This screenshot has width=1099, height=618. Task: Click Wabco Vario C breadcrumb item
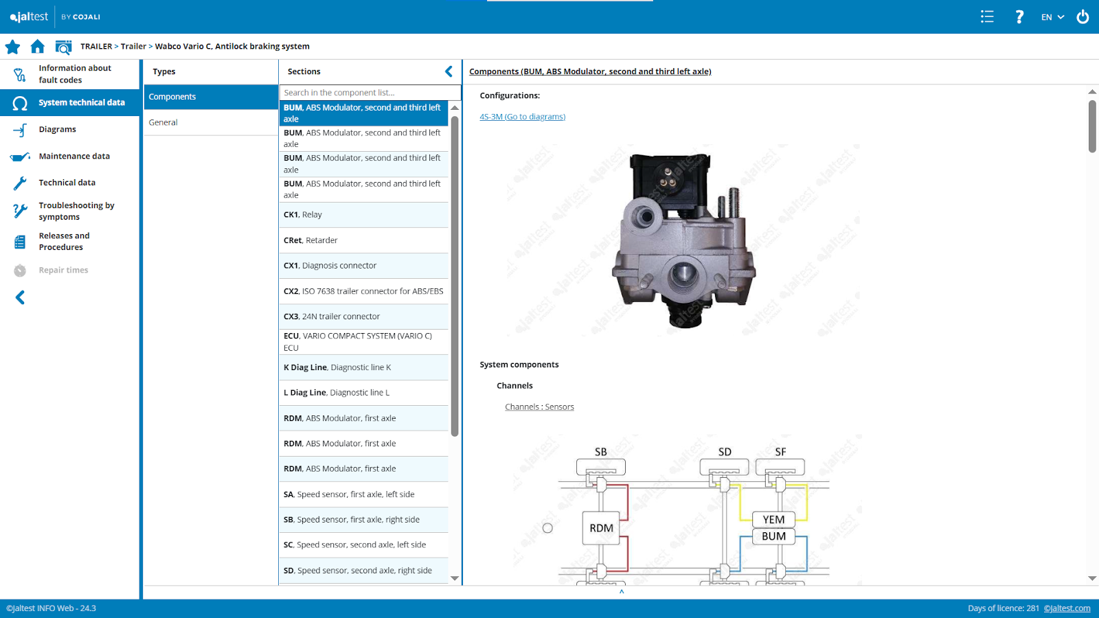[x=232, y=47]
